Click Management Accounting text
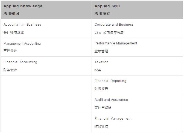The width and height of the screenshot is (184, 133). (22, 43)
